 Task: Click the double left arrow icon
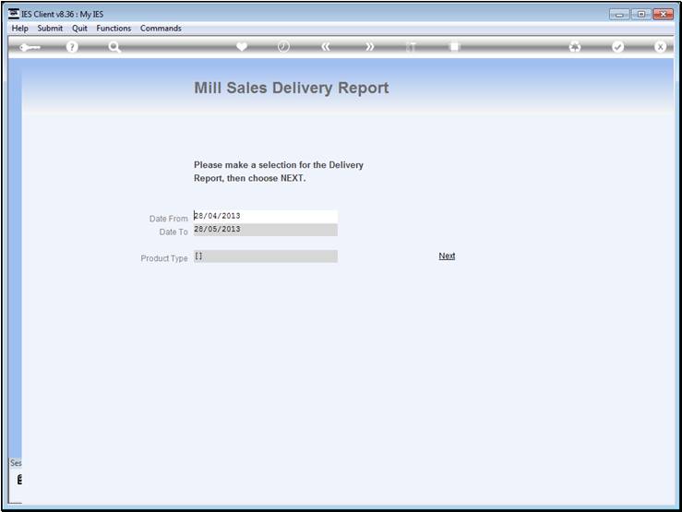(326, 46)
